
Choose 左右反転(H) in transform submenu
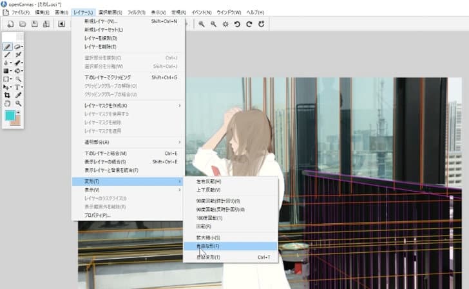(x=231, y=181)
